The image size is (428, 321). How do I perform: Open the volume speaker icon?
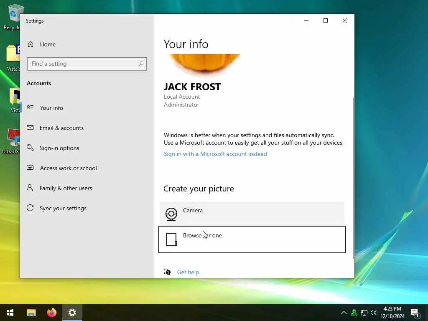click(x=374, y=313)
